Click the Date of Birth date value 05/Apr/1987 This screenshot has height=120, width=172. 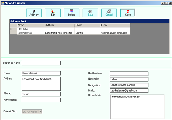coord(30,112)
